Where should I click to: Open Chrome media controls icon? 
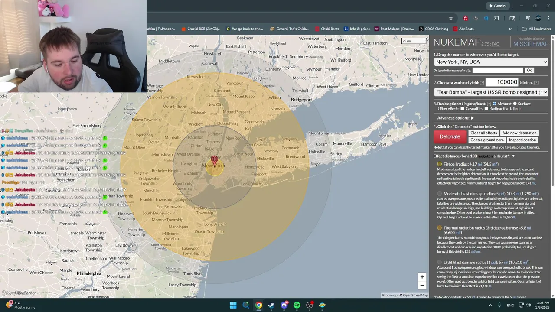(528, 18)
